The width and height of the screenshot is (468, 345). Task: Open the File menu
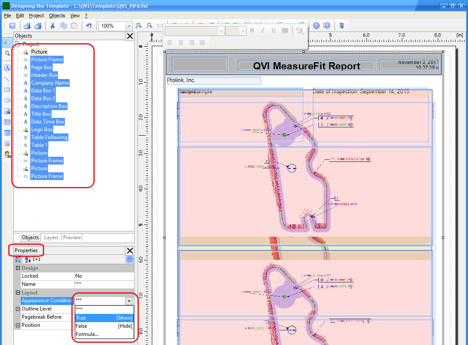[x=7, y=16]
